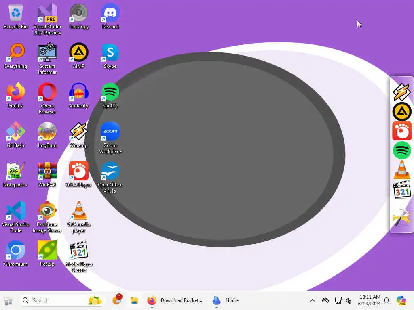Select the Notepad++ desktop icon
The width and height of the screenshot is (414, 310).
point(16,174)
